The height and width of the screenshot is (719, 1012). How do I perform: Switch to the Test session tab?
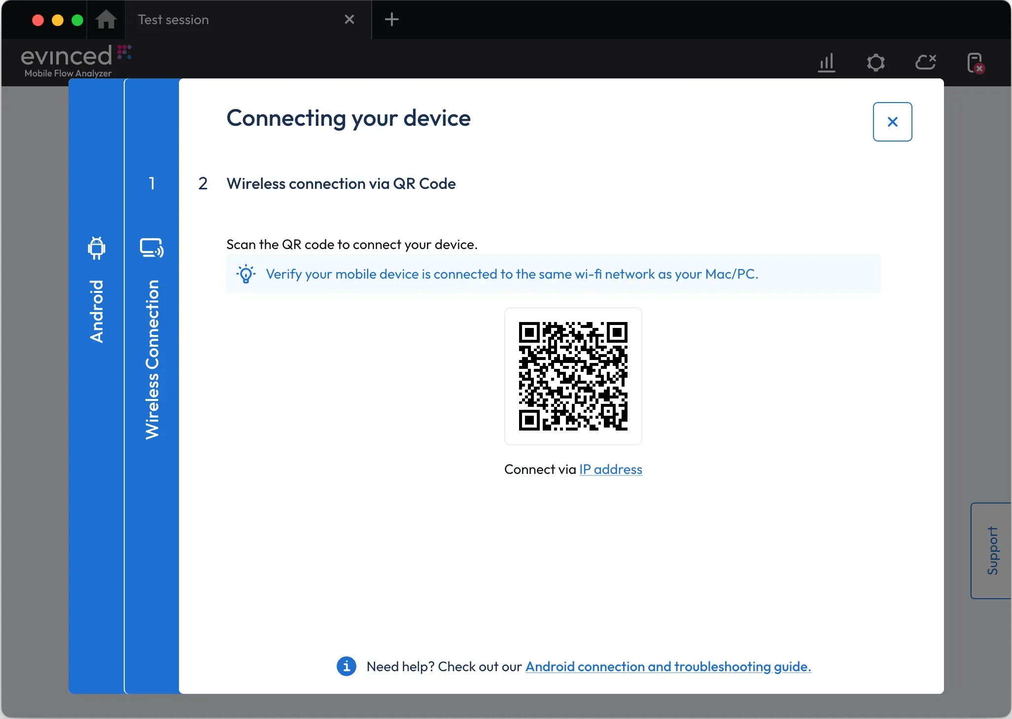[x=248, y=20]
